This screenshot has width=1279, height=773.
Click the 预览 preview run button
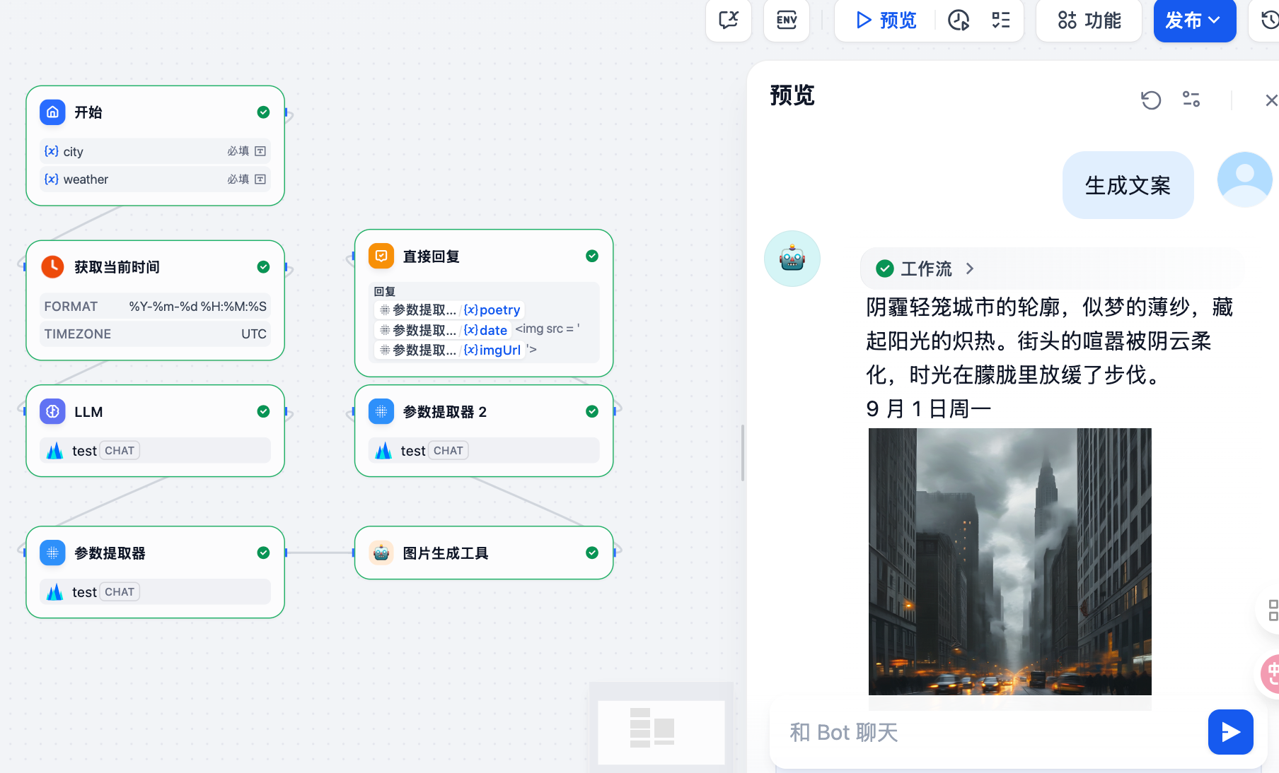click(886, 20)
